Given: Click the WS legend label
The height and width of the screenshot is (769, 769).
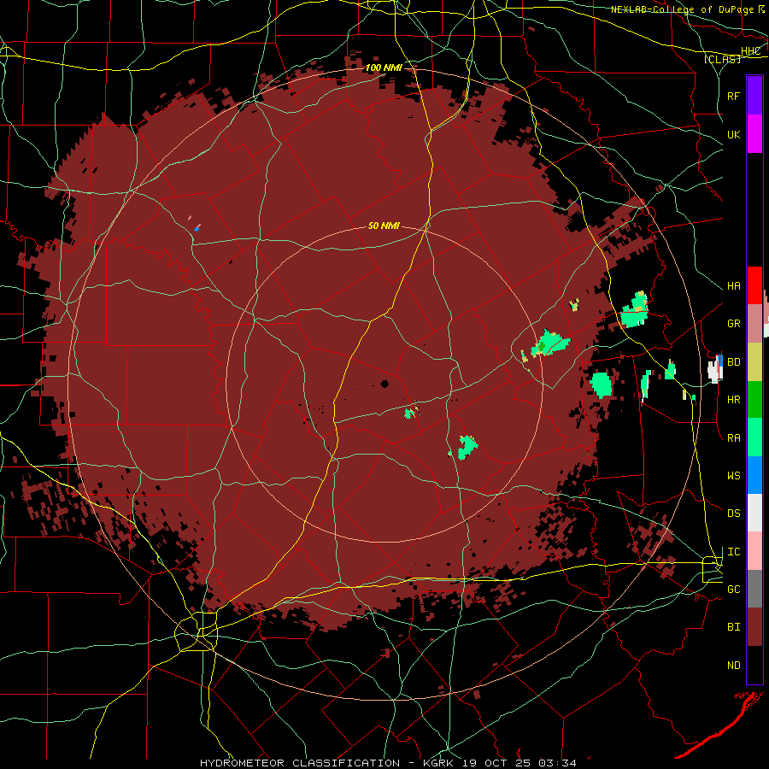Looking at the screenshot, I should tap(734, 476).
